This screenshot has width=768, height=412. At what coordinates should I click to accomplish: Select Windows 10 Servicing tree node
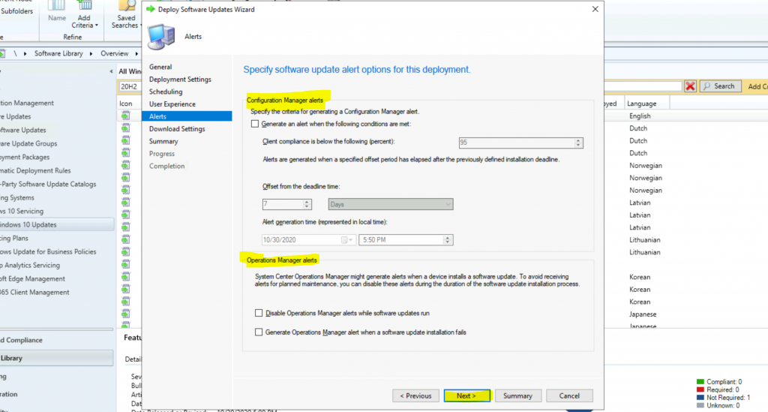[x=22, y=211]
